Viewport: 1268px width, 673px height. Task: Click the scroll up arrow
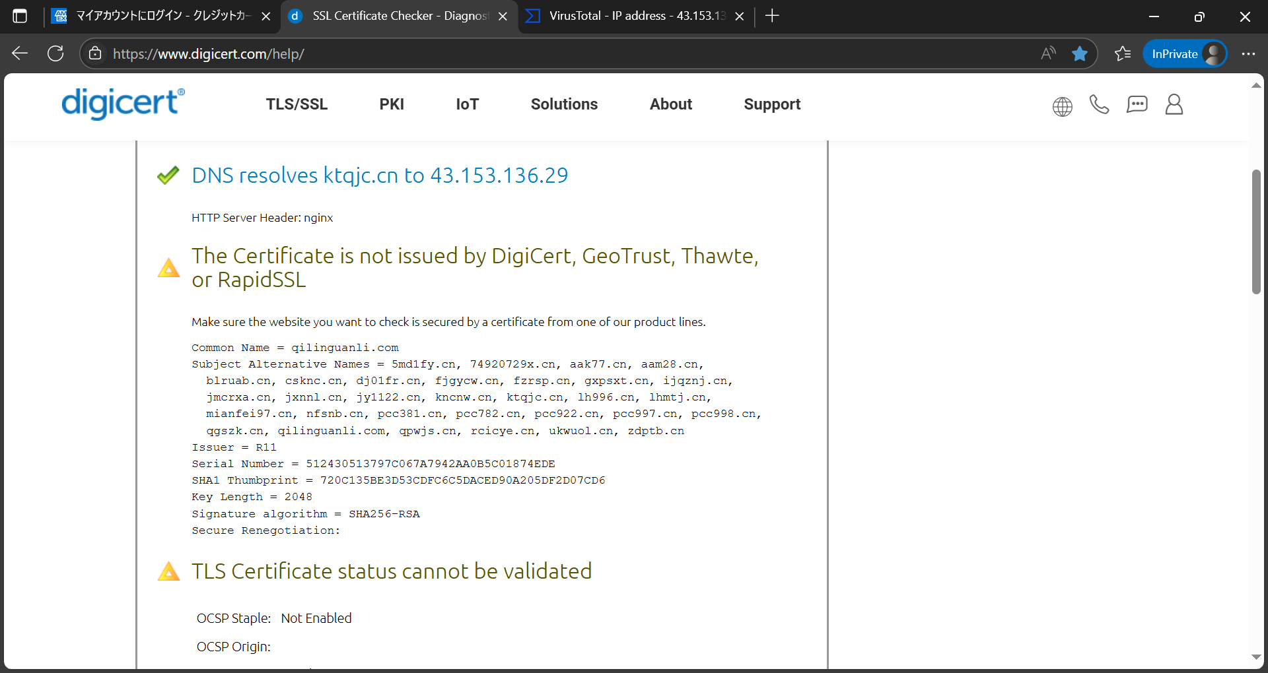[x=1256, y=85]
